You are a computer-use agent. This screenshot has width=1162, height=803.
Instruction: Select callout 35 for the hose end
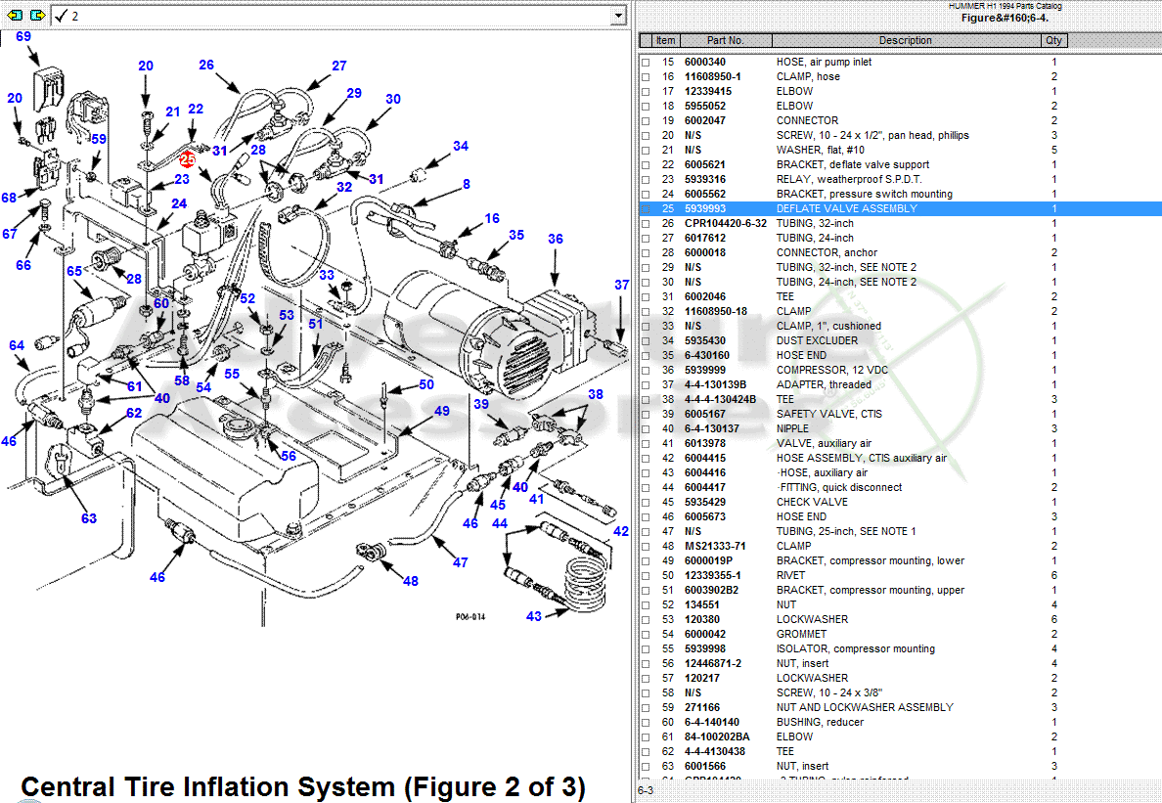[515, 234]
